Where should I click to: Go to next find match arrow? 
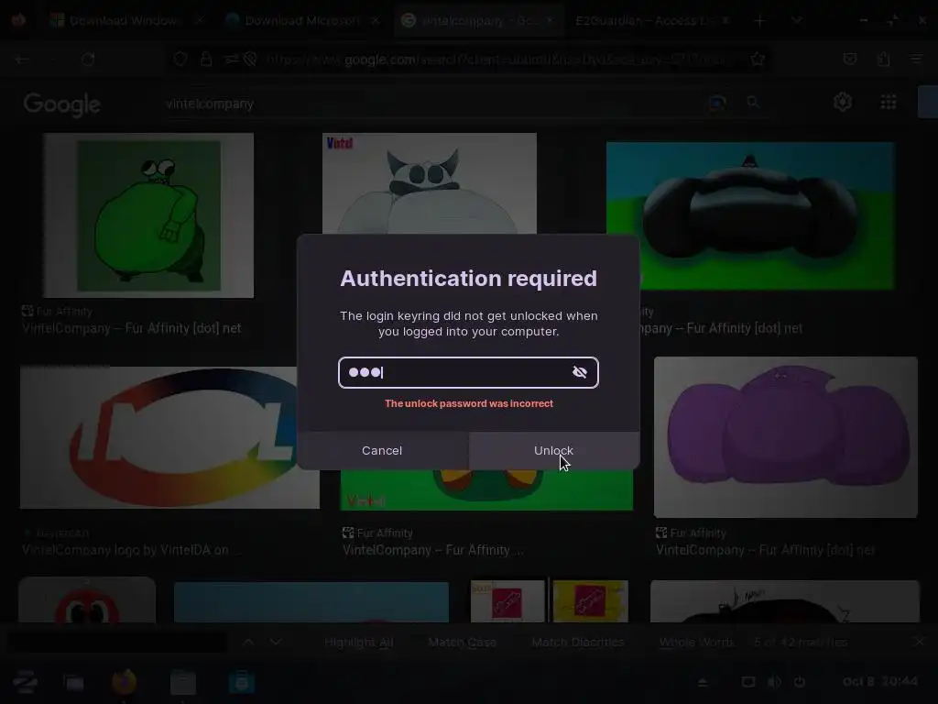tap(276, 642)
